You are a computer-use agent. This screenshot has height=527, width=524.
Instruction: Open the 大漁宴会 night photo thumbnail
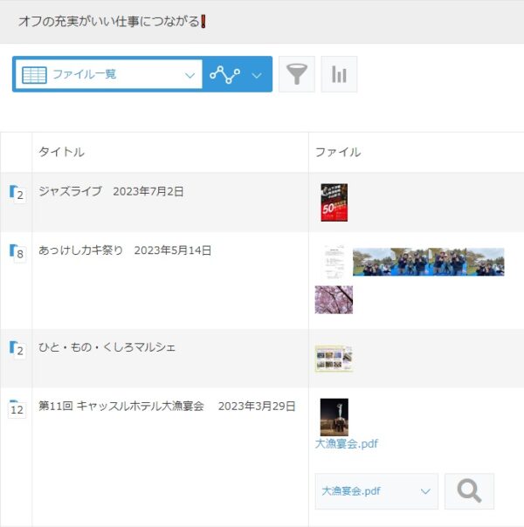(334, 417)
